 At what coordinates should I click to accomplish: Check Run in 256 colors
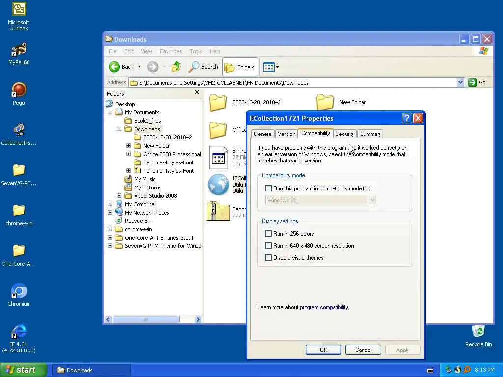(269, 233)
